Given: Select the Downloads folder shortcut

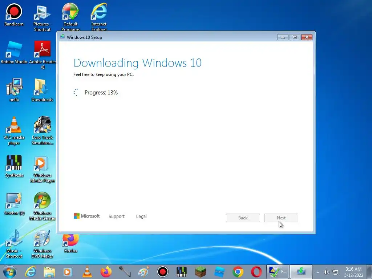Looking at the screenshot, I should click(x=42, y=90).
